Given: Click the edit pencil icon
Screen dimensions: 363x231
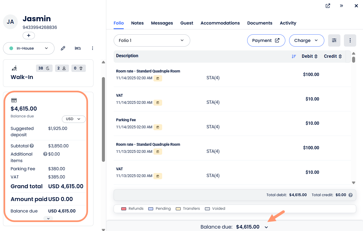Looking at the screenshot, I should point(63,48).
